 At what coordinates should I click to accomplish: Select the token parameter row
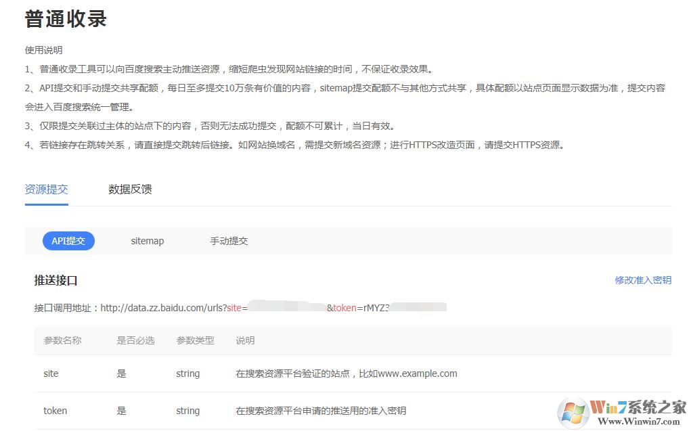[x=55, y=411]
